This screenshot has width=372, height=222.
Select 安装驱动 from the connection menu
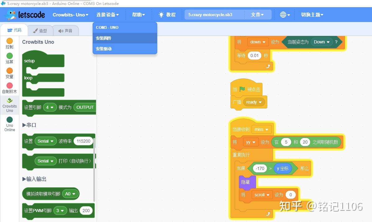click(103, 48)
